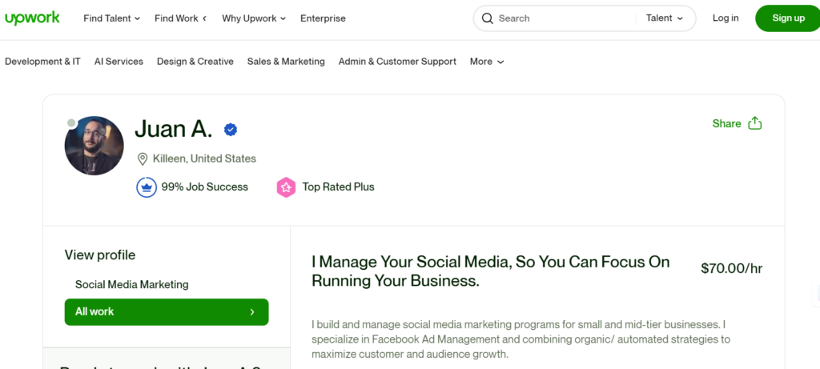Viewport: 820px width, 369px height.
Task: Click the Top Rated Plus badge icon
Action: 286,187
